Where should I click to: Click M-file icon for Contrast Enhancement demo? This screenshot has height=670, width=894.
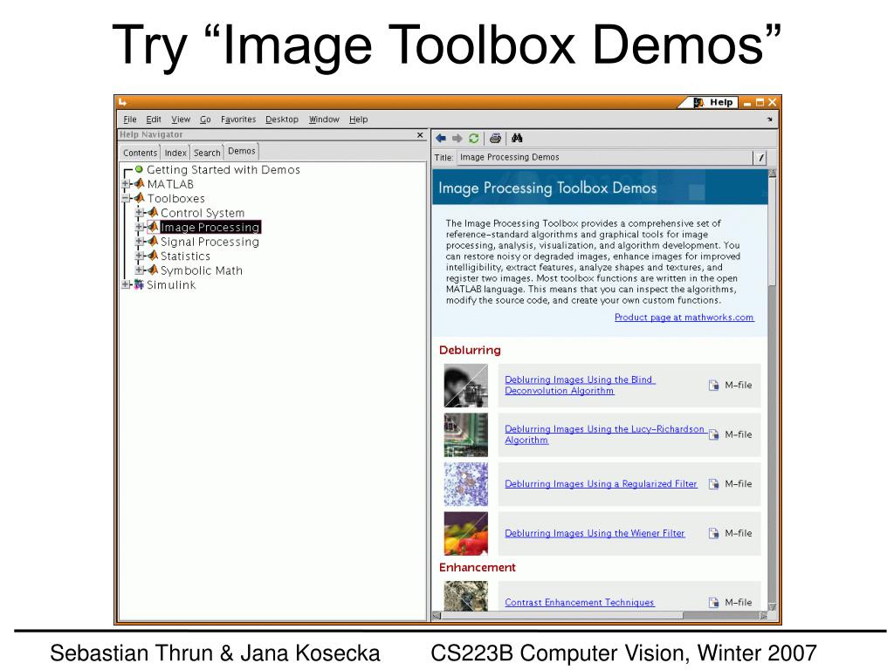click(713, 602)
